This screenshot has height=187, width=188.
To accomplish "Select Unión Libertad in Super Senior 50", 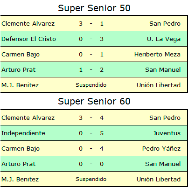I will pos(159,85).
